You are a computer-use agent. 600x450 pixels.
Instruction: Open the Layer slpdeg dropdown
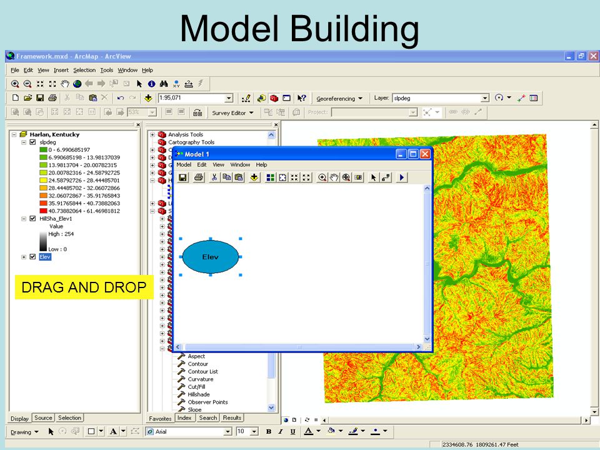(485, 98)
